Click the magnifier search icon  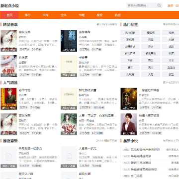coord(159,5)
